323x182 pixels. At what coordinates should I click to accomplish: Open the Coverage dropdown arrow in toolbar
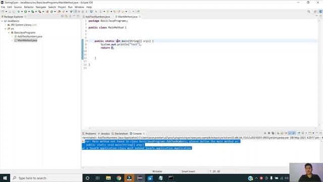[x=36, y=12]
